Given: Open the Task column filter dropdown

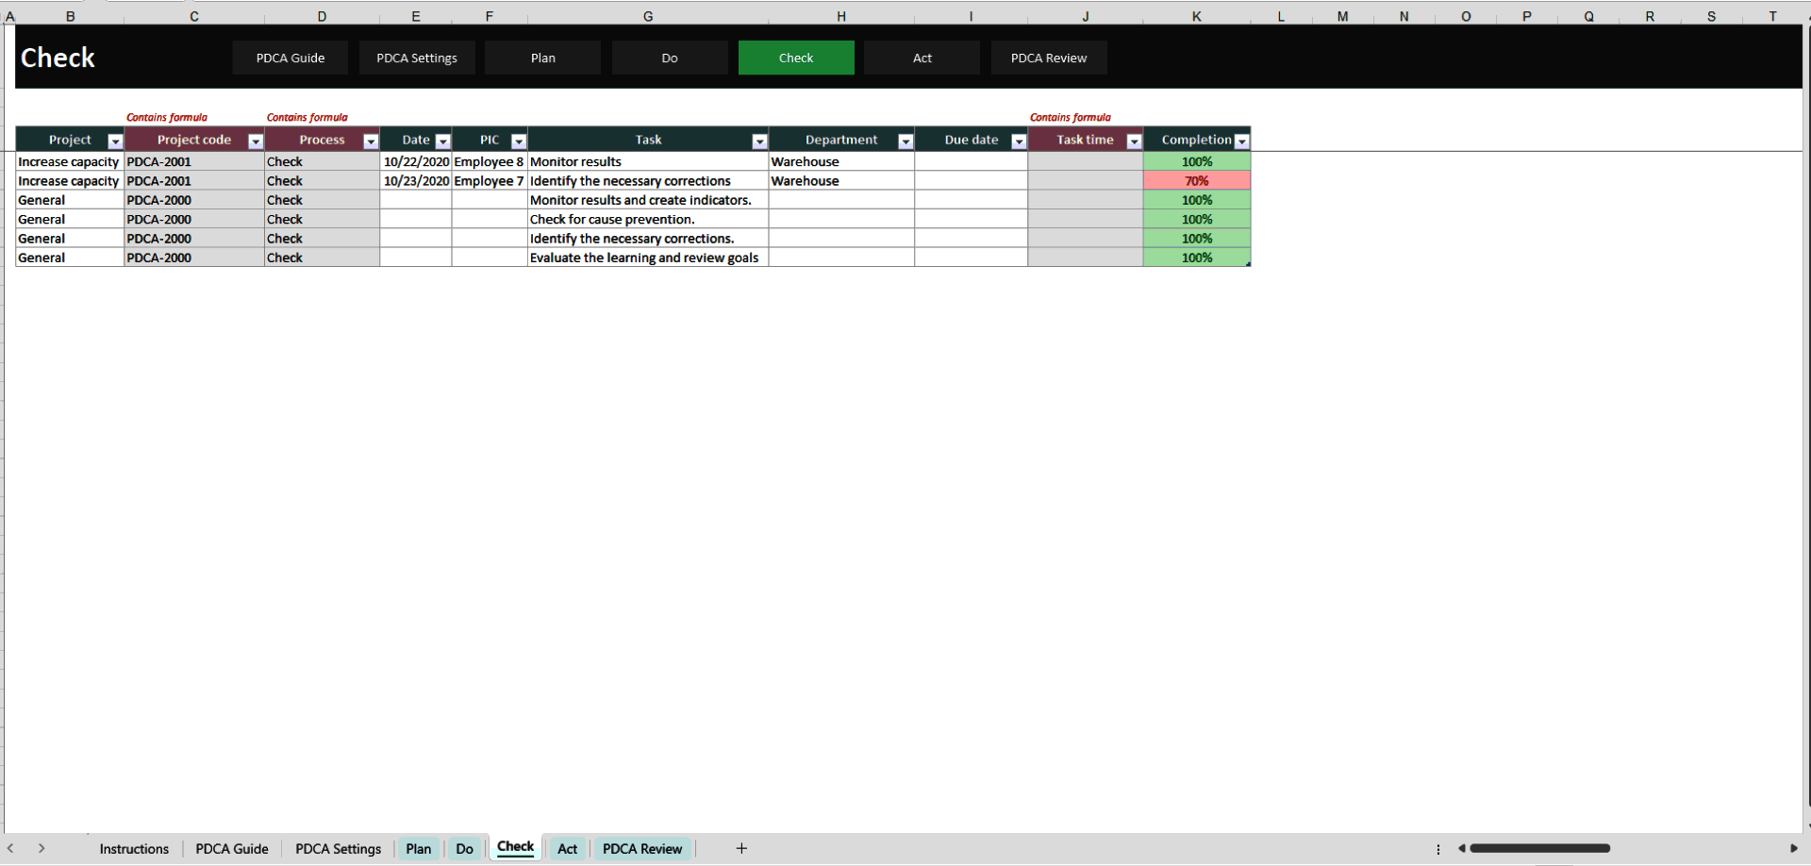Looking at the screenshot, I should [760, 140].
